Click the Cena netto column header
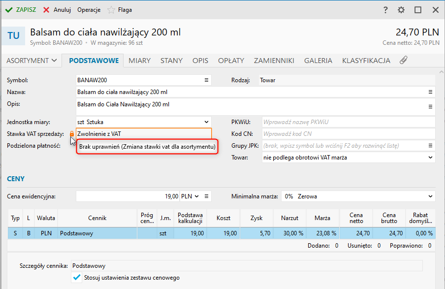The height and width of the screenshot is (289, 445). [356, 218]
